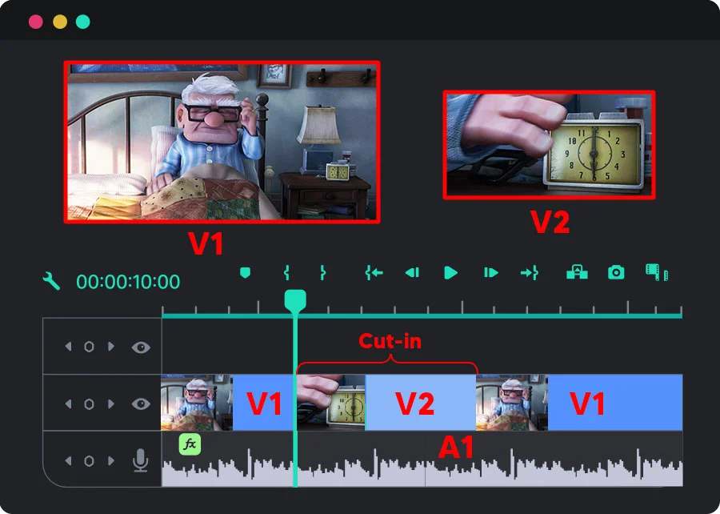Viewport: 720px width, 514px height.
Task: Step back one frame
Action: coord(412,273)
